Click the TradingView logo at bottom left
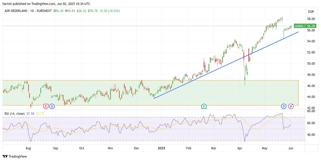321x161 pixels. (x=15, y=156)
